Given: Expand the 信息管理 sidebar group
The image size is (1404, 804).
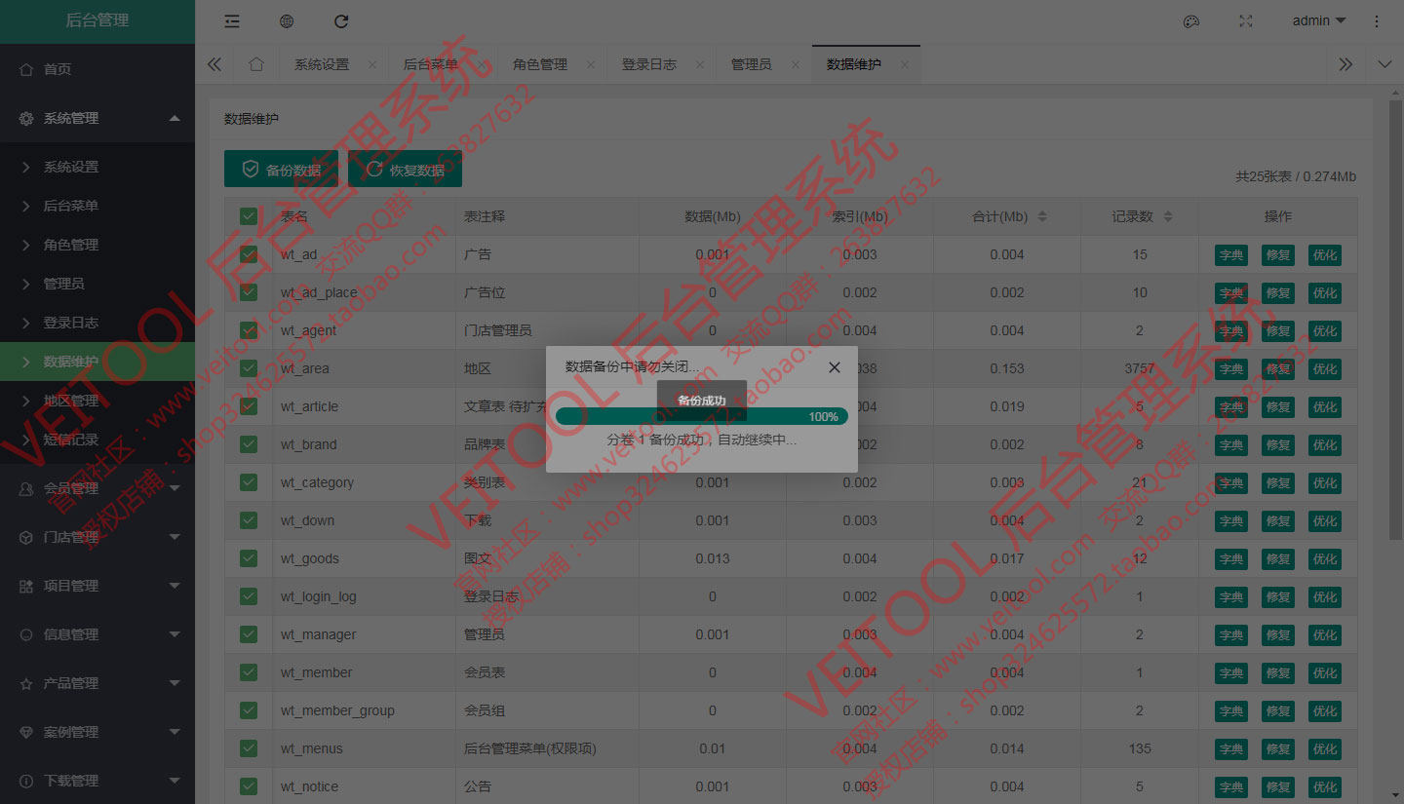Looking at the screenshot, I should coord(97,634).
